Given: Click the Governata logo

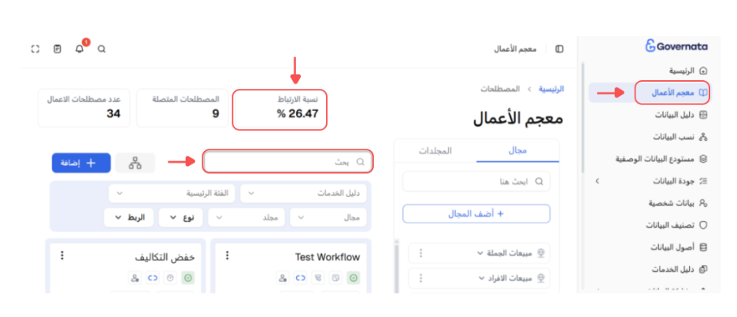Looking at the screenshot, I should point(676,46).
